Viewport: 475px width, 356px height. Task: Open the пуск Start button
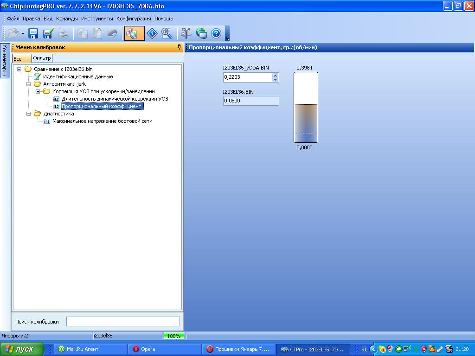pos(22,350)
